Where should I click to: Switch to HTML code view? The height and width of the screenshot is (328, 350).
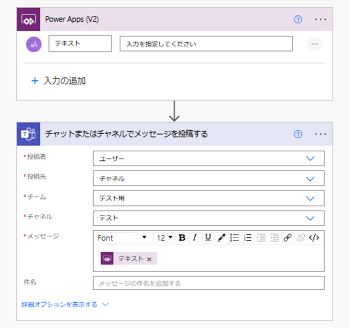pos(314,238)
